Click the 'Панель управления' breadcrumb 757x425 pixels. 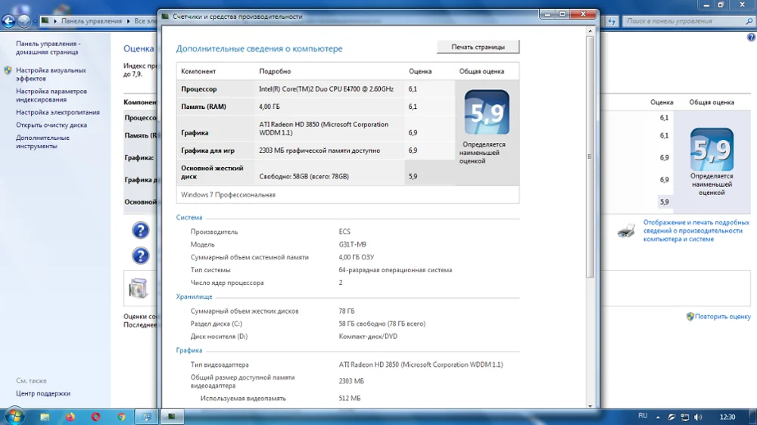[x=92, y=21]
